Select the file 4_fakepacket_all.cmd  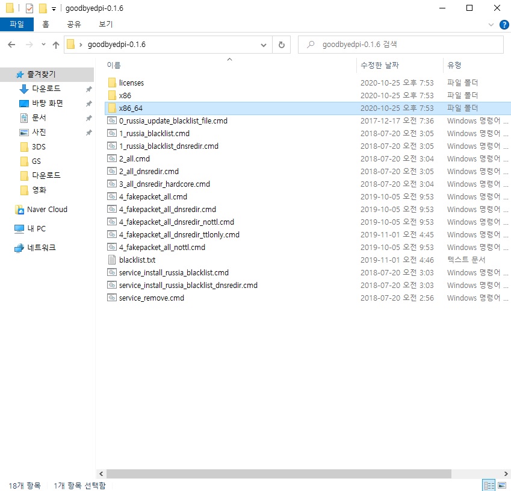[153, 197]
